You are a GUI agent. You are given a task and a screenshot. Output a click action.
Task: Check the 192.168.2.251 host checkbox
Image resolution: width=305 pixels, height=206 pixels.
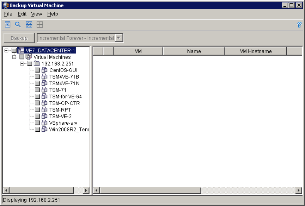coord(30,63)
